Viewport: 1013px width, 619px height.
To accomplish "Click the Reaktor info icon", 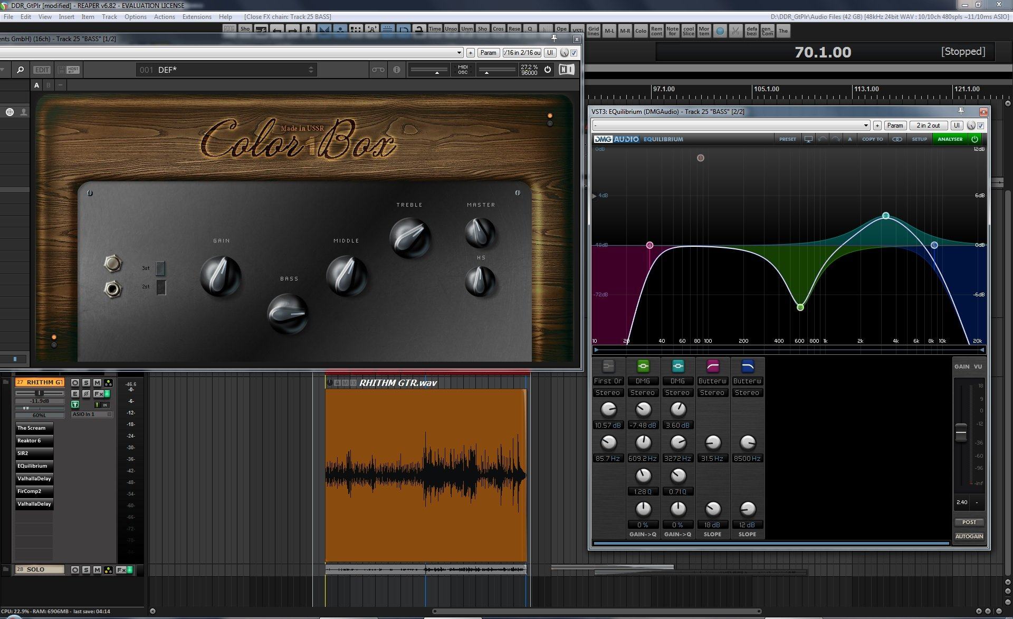I will point(396,70).
